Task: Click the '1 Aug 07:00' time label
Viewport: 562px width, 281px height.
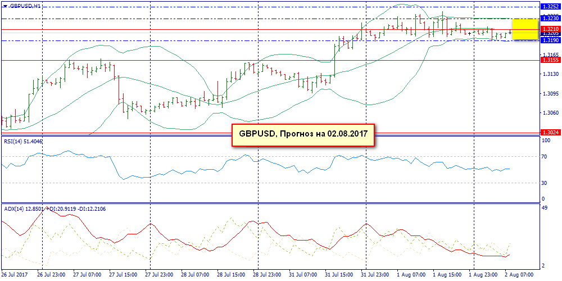Action: 410,274
